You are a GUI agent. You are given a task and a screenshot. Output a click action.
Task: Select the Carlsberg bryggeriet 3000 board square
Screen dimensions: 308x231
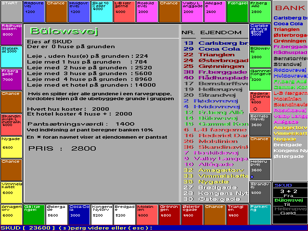[x=260, y=34]
